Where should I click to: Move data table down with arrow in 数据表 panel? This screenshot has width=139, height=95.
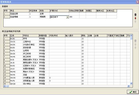coord(135,22)
